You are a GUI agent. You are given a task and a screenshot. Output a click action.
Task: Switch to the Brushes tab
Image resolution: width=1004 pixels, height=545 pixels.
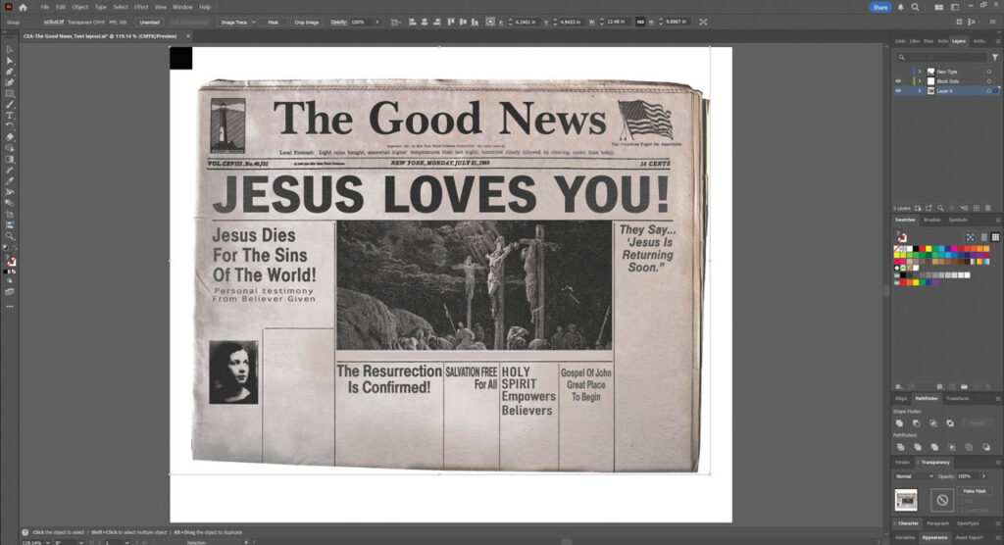tap(931, 220)
